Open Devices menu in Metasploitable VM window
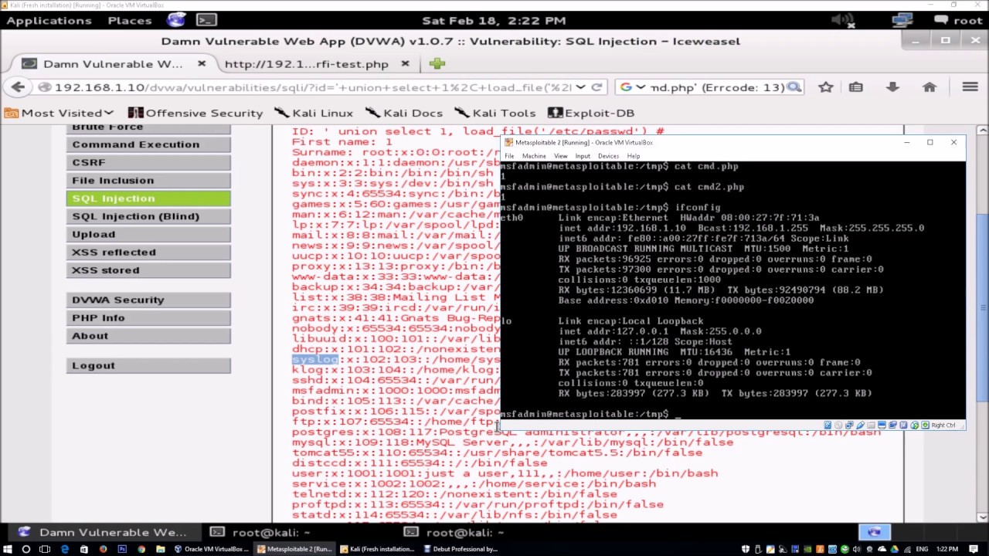989x556 pixels. [x=608, y=156]
